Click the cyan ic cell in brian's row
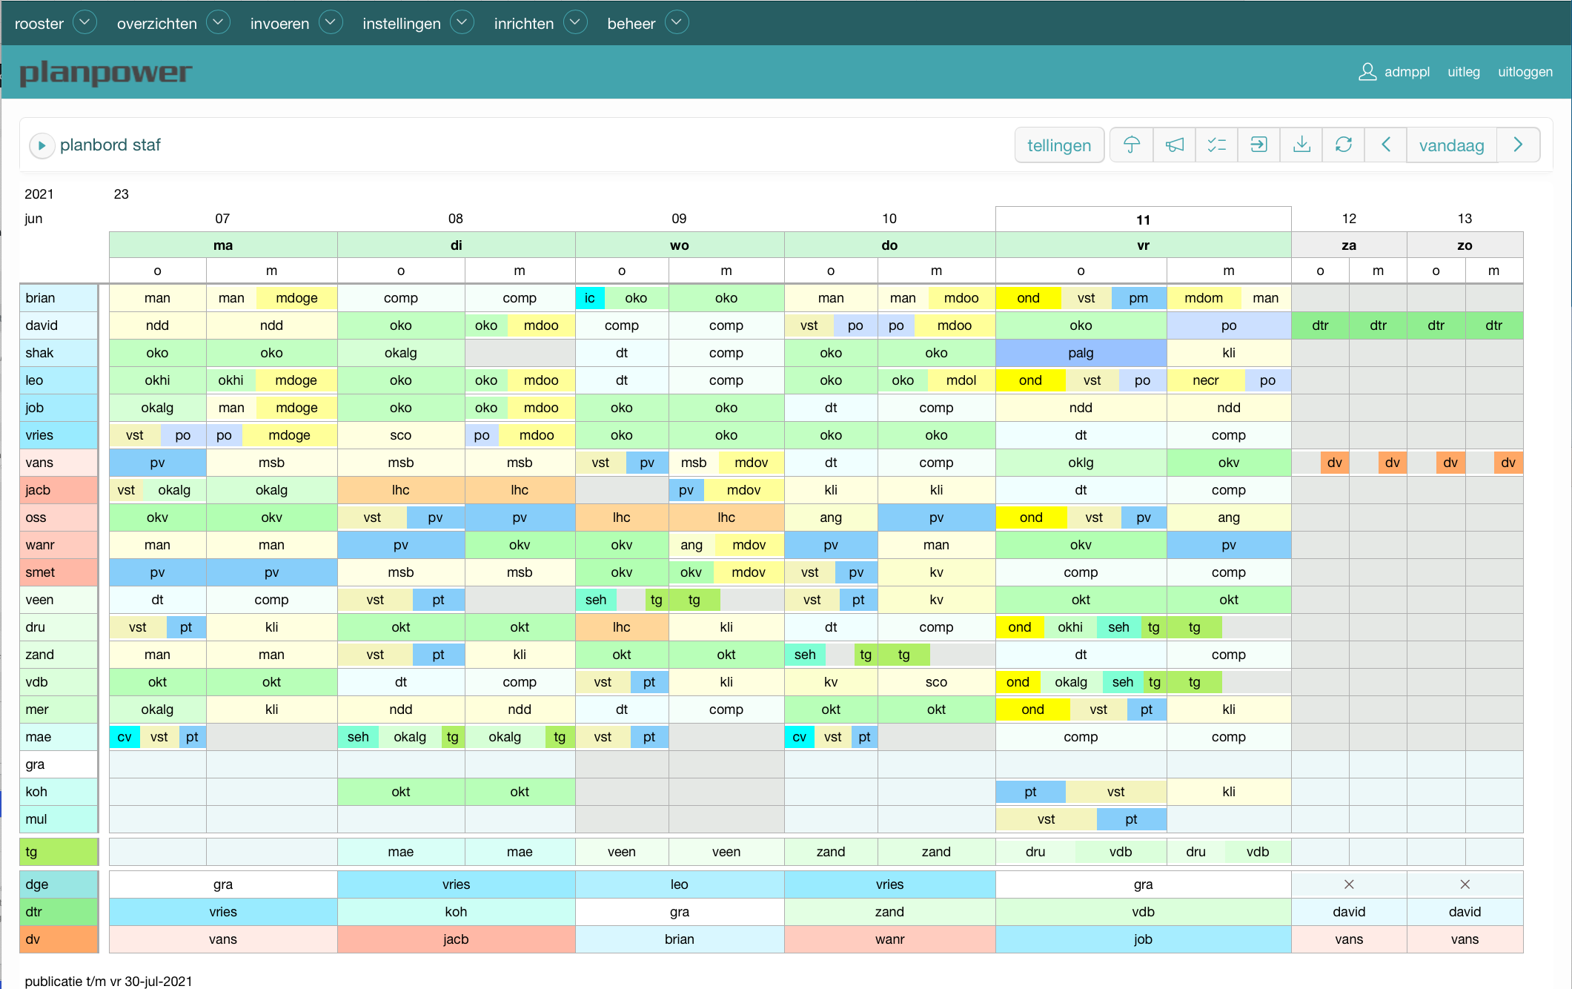 [x=590, y=298]
